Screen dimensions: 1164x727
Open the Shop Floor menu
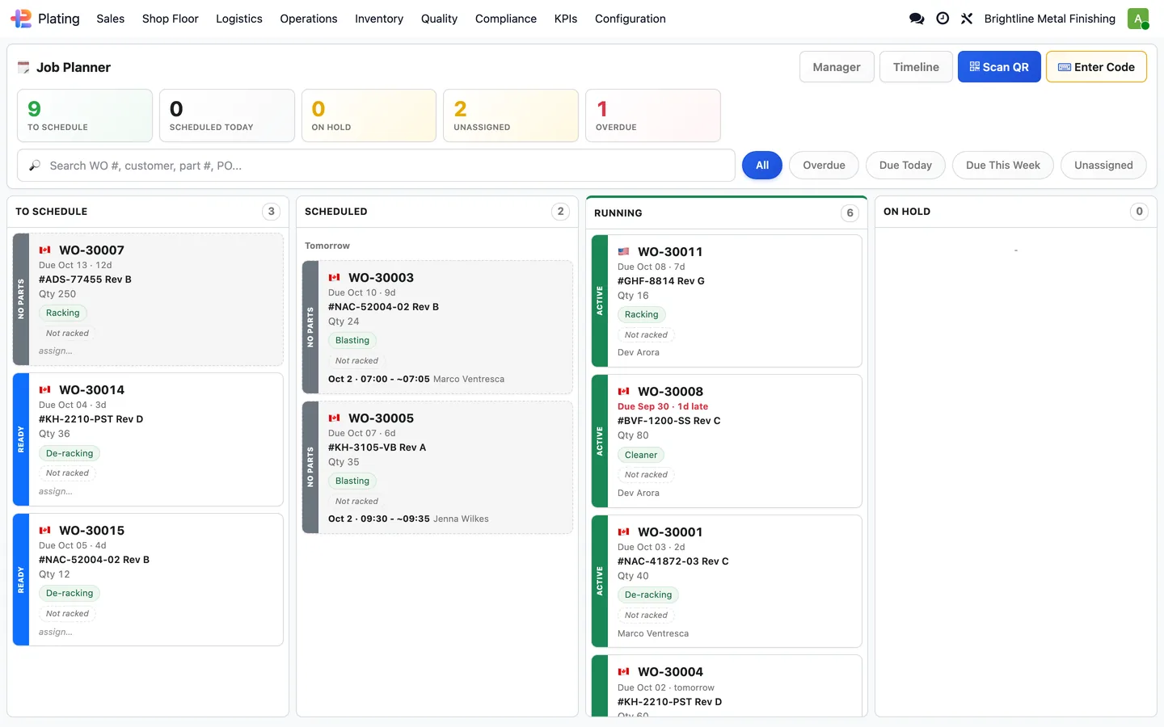coord(171,19)
